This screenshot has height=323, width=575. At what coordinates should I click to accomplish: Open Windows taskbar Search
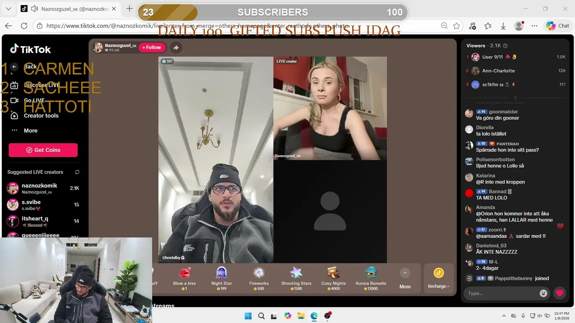coord(261,316)
